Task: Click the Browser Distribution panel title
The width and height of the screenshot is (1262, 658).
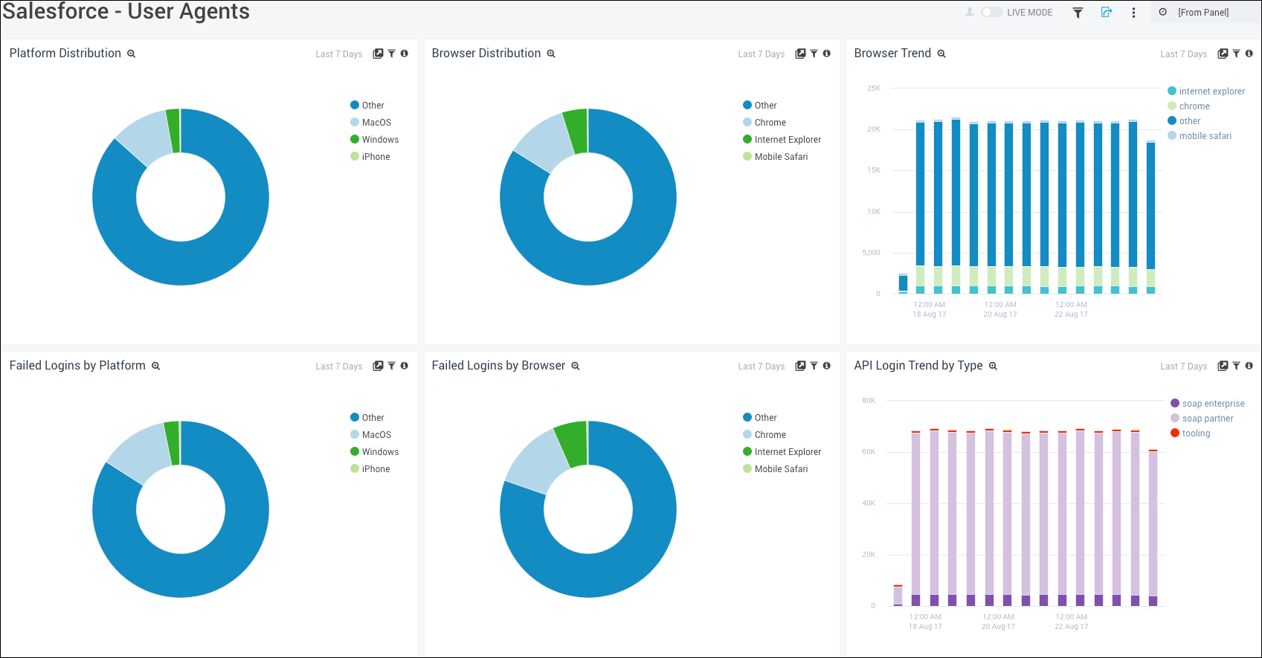Action: [486, 54]
